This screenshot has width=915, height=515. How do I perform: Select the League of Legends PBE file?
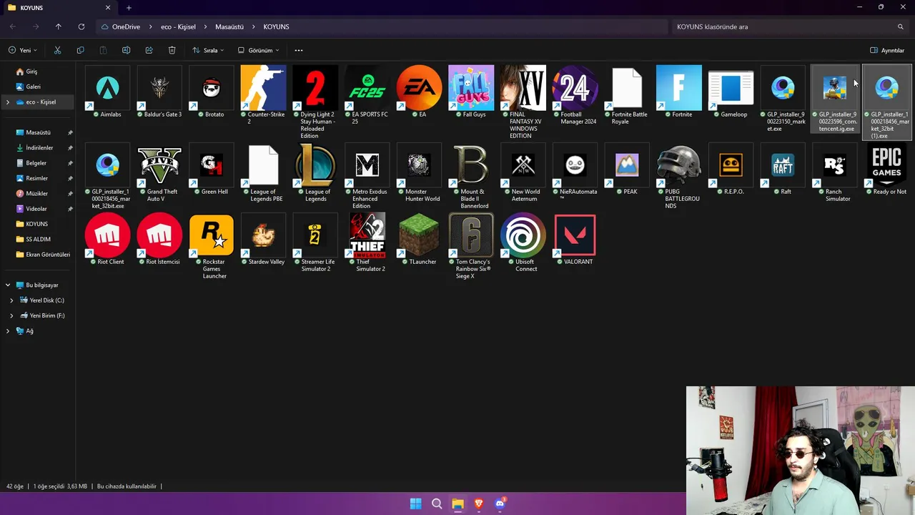tap(263, 165)
